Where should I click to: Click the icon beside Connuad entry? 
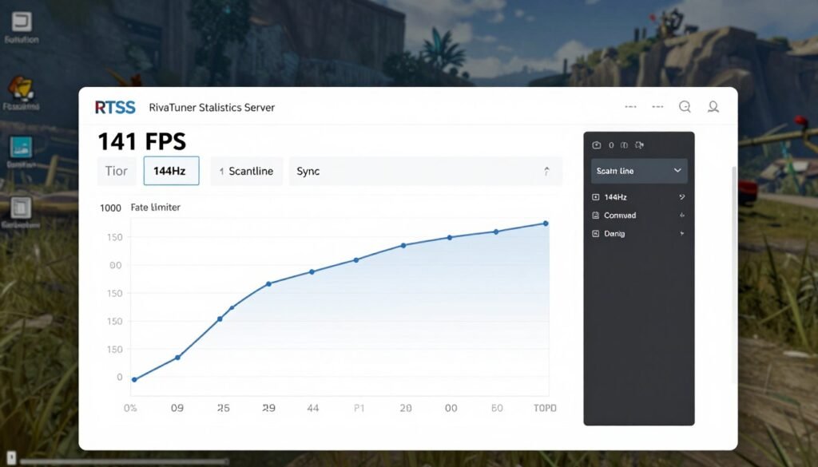coord(596,216)
